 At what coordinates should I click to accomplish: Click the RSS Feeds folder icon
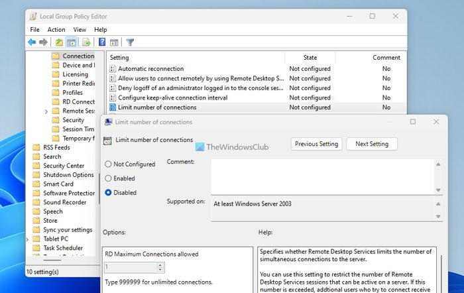tap(36, 147)
